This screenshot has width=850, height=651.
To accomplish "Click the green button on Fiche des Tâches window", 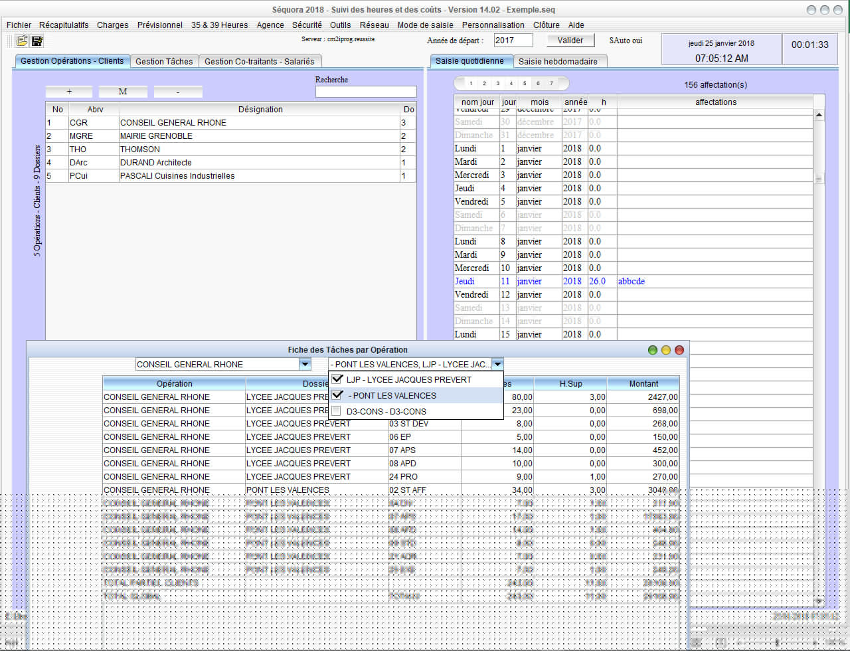I will tap(653, 350).
